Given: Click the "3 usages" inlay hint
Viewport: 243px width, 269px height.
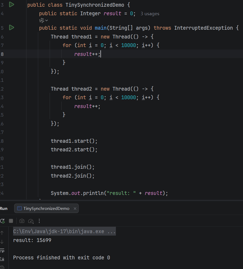Looking at the screenshot, I should pyautogui.click(x=150, y=14).
